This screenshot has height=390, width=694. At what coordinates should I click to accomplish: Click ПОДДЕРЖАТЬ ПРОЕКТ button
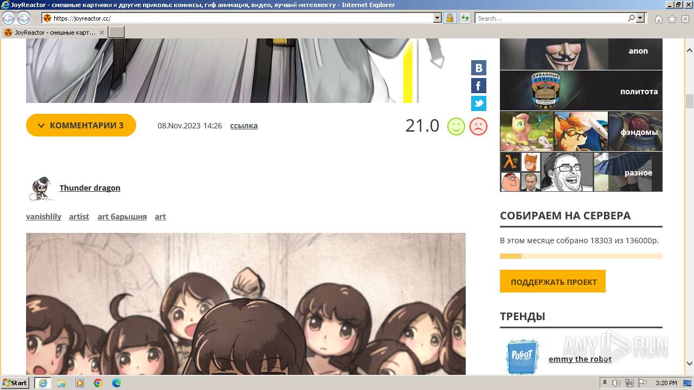(x=552, y=282)
